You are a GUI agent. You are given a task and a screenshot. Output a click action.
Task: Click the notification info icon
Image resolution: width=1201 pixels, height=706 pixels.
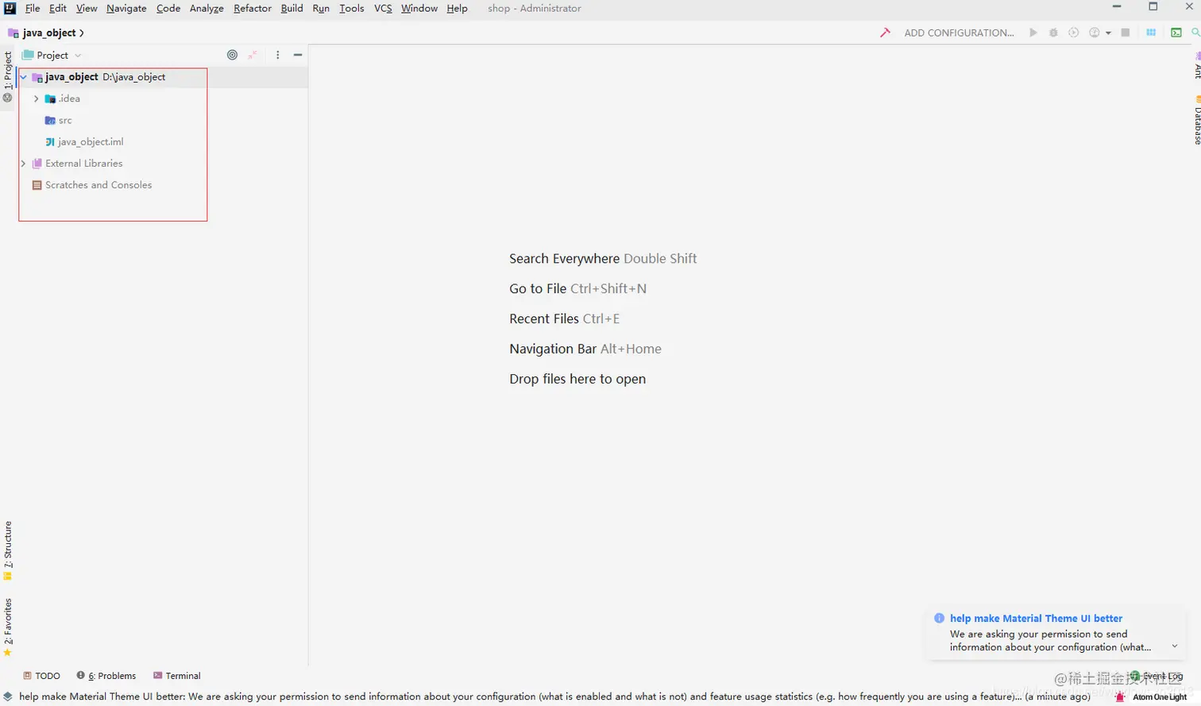click(940, 619)
